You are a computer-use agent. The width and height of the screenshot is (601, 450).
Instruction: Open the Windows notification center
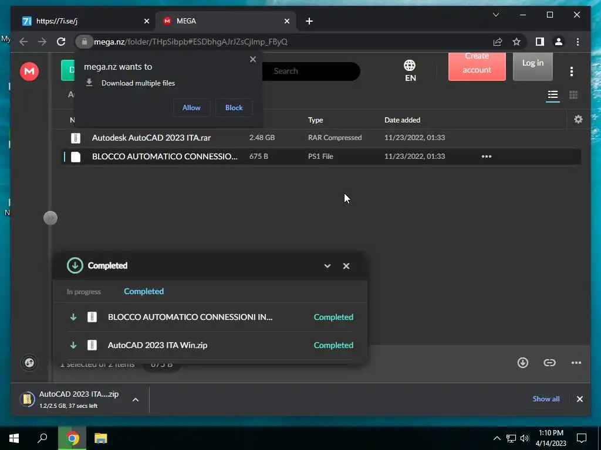click(x=582, y=438)
